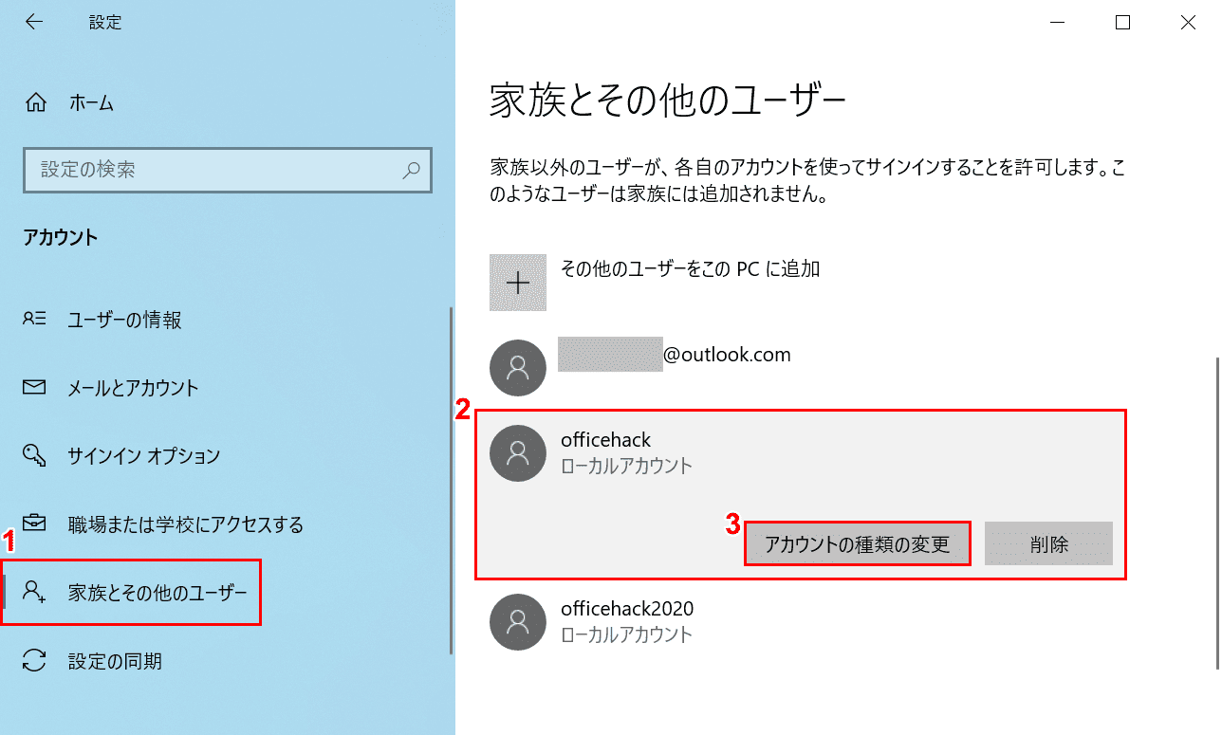Screen dimensions: 1222x735
Task: Select the officehack2020 user name
Action: click(x=627, y=609)
